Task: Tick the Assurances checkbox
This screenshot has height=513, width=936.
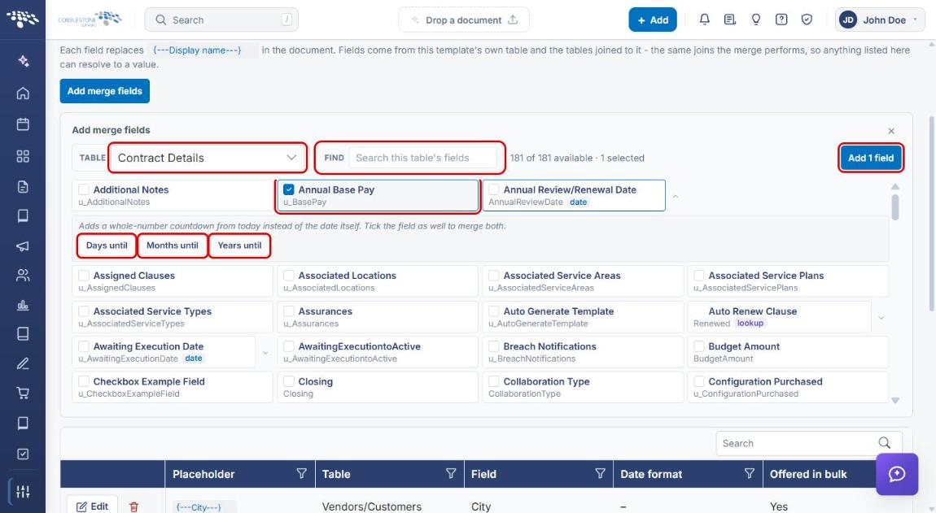Action: [x=289, y=311]
